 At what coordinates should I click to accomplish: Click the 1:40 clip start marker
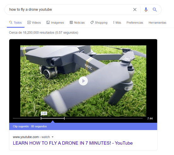tap(44, 114)
